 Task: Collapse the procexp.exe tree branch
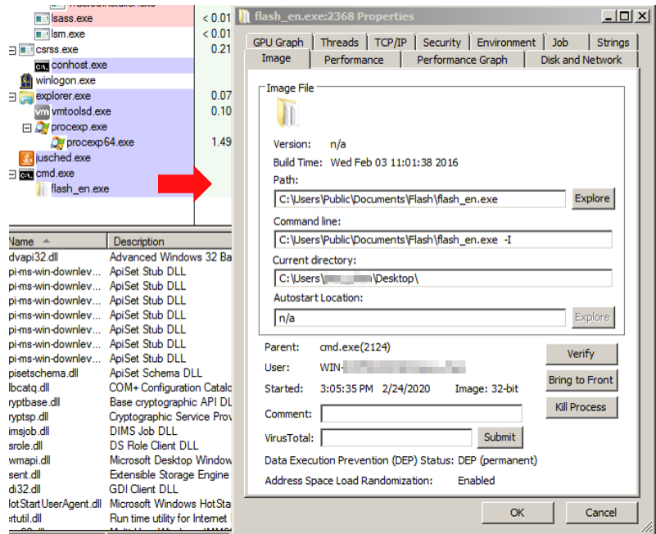point(28,127)
